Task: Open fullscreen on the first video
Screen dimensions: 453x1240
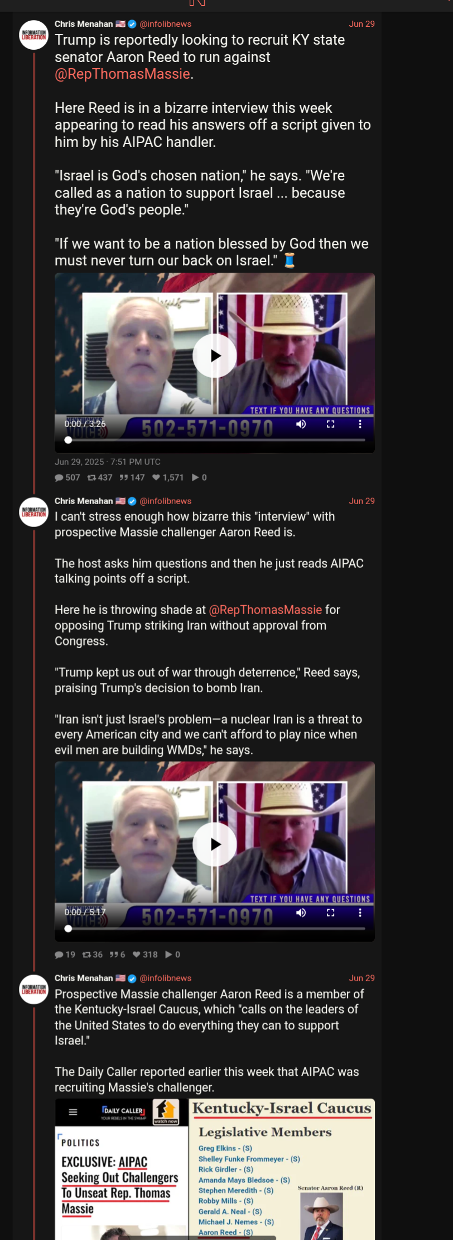Action: pos(330,424)
